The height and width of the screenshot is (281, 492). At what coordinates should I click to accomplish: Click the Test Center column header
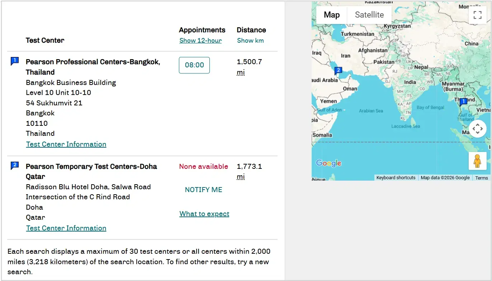(x=45, y=40)
